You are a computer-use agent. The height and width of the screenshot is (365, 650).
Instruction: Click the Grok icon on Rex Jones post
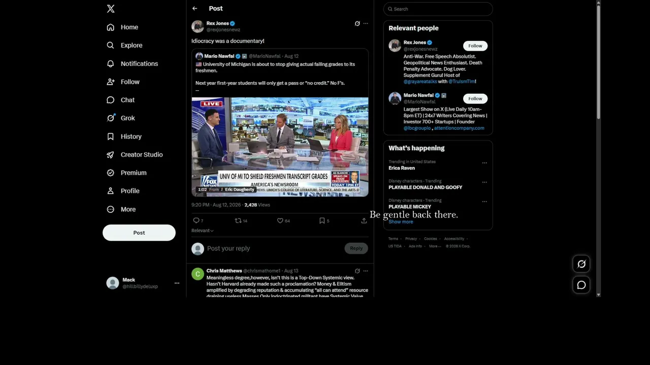pos(357,23)
